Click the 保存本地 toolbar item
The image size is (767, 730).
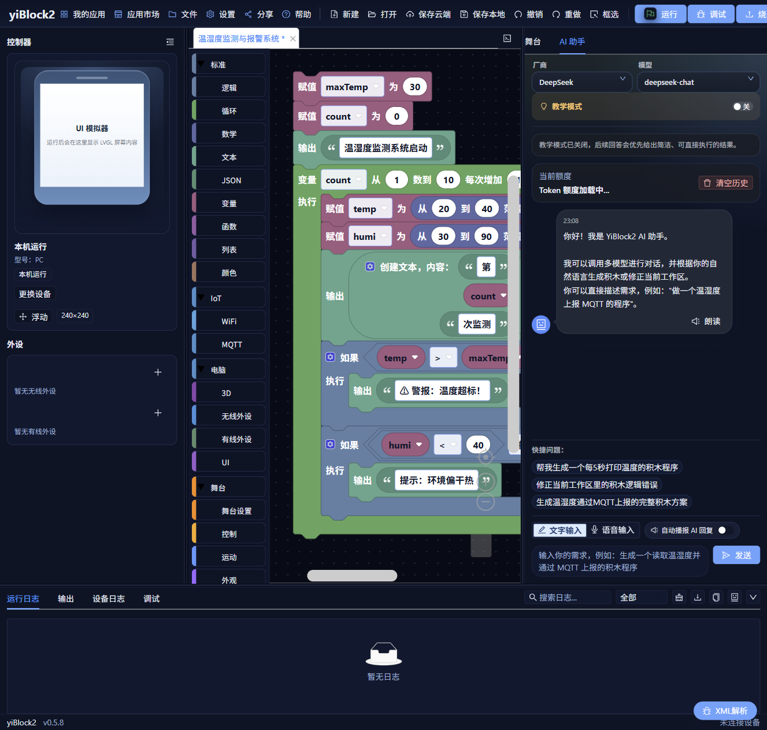[483, 14]
